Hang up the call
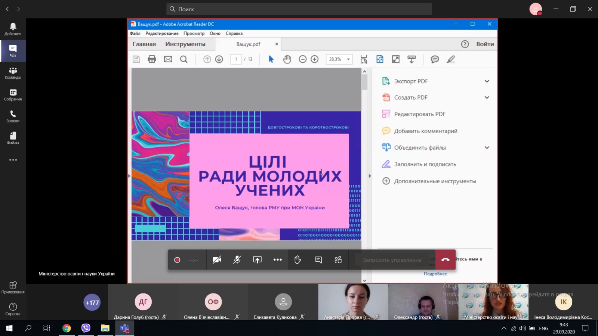598x336 pixels. 445,260
